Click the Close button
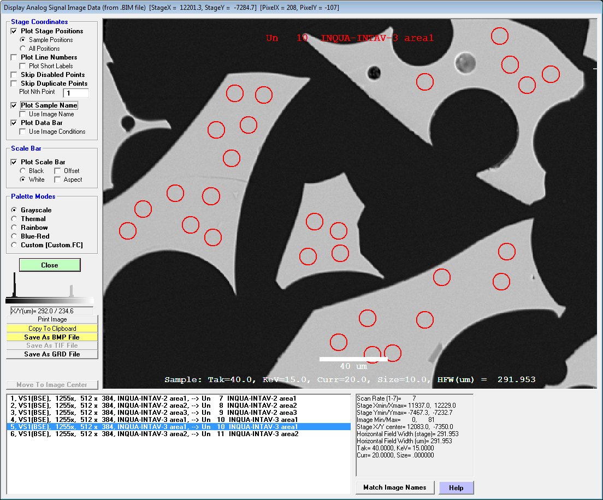 click(x=50, y=265)
